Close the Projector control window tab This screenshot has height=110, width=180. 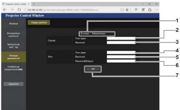point(29,4)
